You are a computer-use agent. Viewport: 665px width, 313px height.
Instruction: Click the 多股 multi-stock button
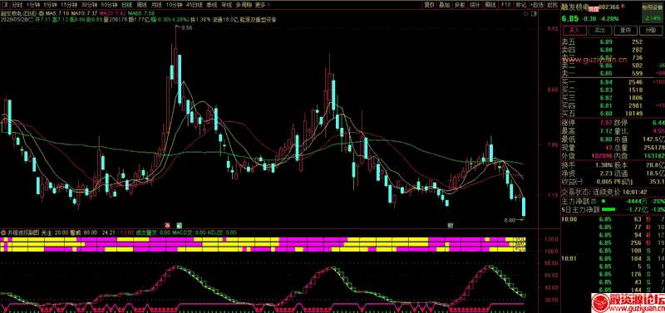[460, 5]
